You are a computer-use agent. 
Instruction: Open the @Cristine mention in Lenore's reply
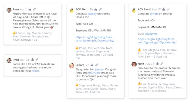(x=94, y=73)
